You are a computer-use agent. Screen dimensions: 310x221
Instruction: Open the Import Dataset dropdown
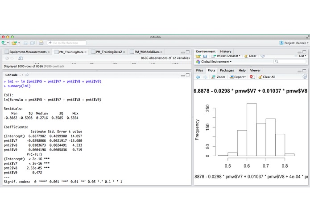(226, 56)
